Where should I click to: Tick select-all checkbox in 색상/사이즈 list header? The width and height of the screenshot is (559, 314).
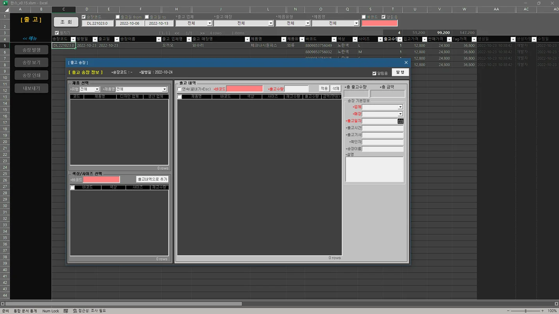72,187
